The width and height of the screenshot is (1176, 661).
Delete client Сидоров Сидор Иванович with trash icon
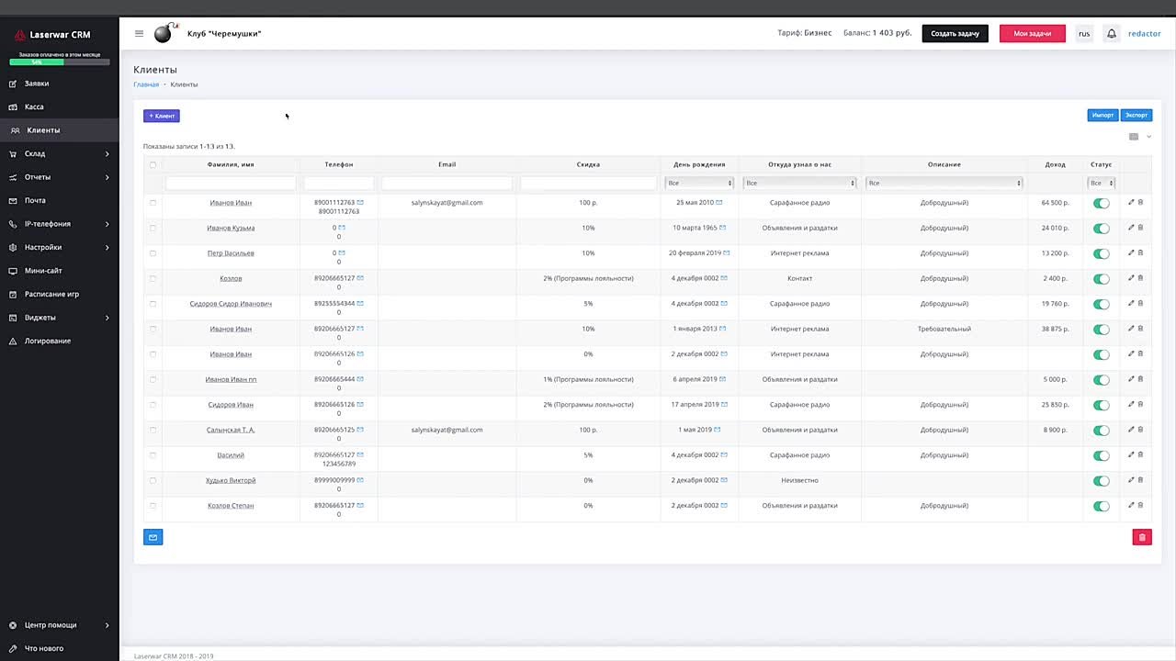(1141, 303)
